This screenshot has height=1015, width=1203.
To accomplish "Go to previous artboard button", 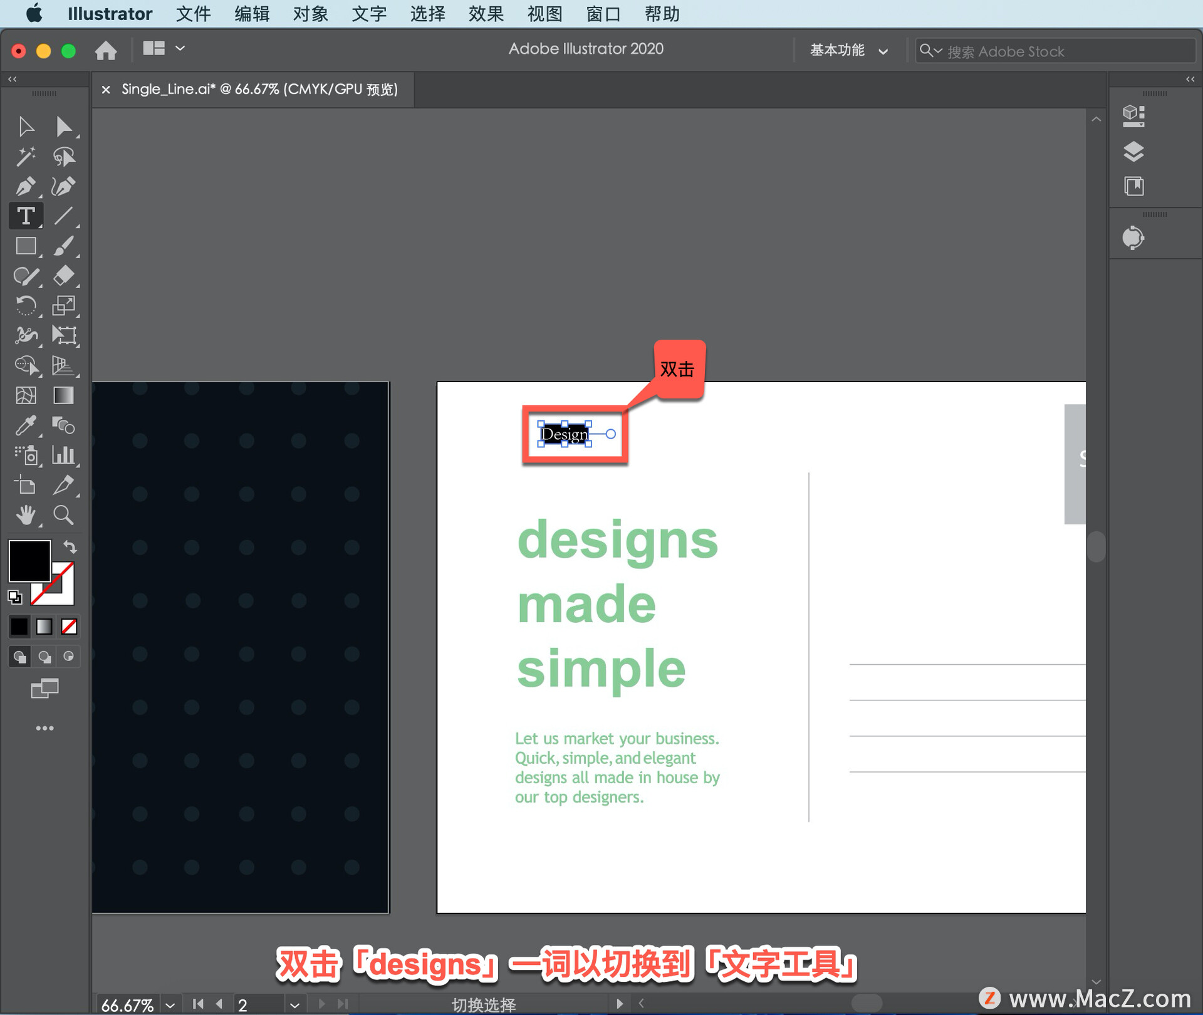I will tap(219, 1004).
